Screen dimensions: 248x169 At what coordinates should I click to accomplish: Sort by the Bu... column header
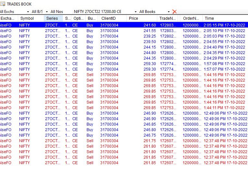pos(92,18)
